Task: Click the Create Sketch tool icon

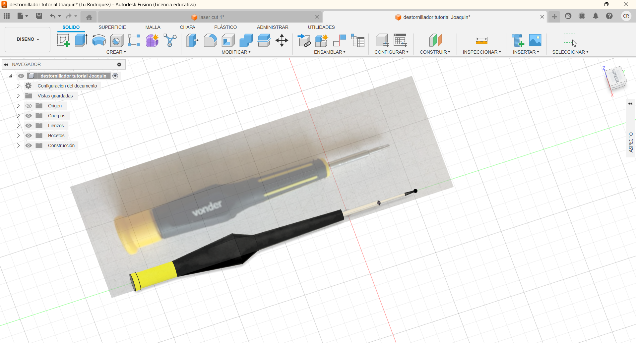Action: [x=63, y=40]
